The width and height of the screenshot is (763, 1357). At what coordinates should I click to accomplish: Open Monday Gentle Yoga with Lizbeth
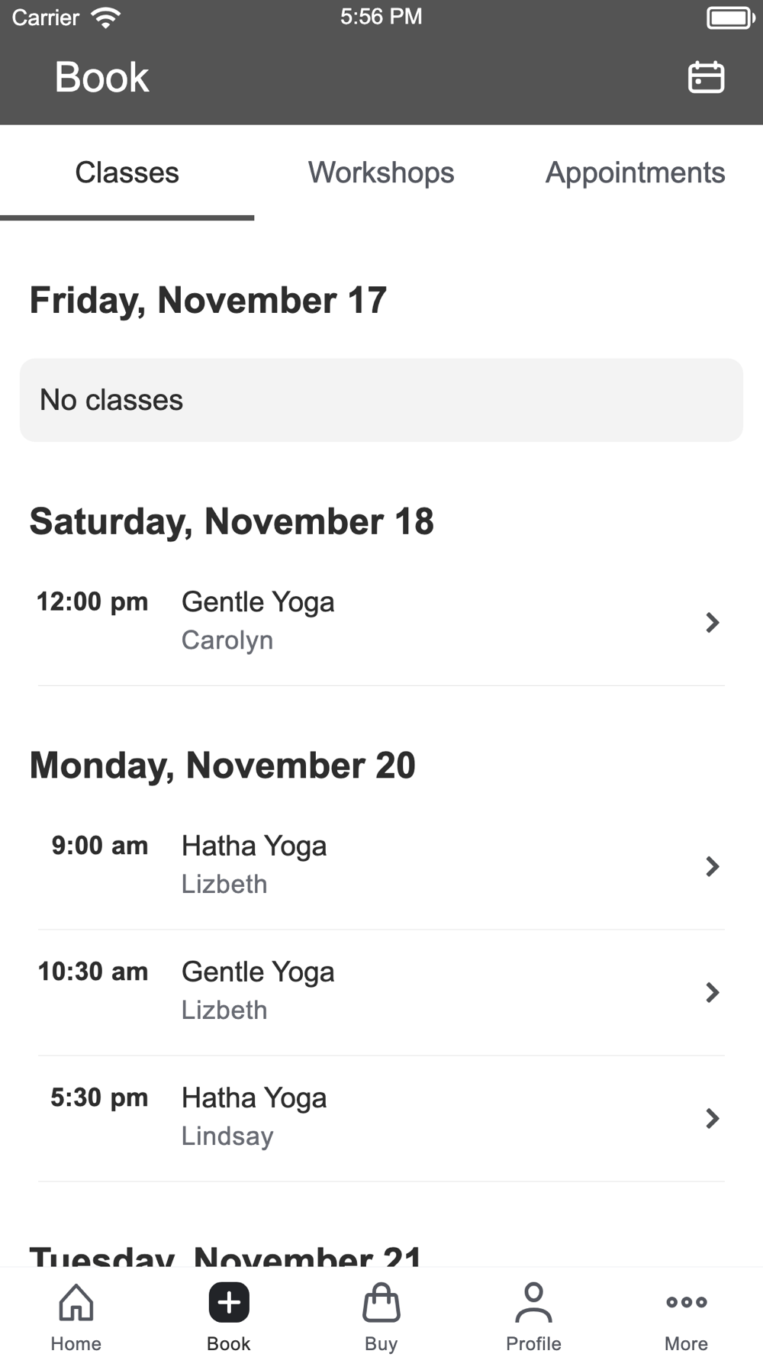(381, 992)
